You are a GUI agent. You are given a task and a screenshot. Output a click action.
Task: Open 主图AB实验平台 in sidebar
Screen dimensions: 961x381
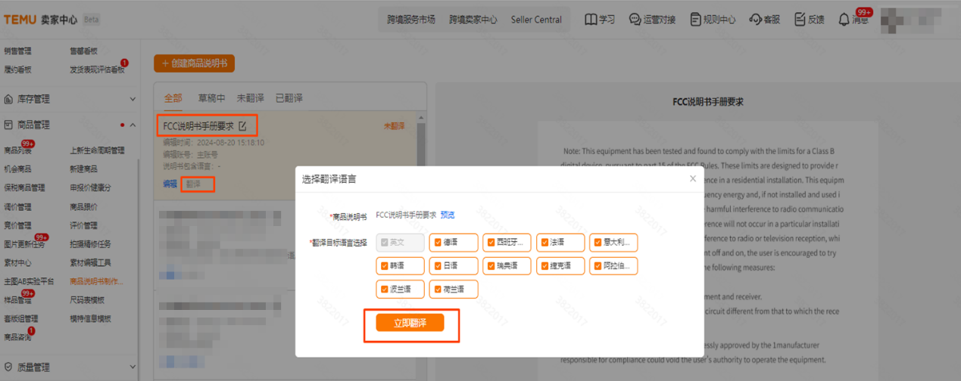tap(29, 281)
